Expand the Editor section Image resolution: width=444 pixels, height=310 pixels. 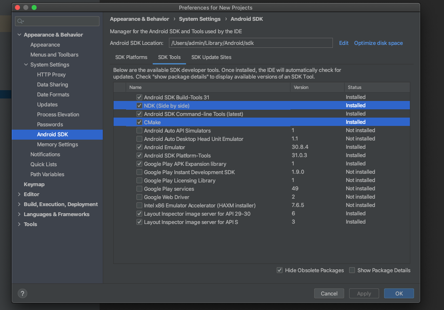point(19,194)
